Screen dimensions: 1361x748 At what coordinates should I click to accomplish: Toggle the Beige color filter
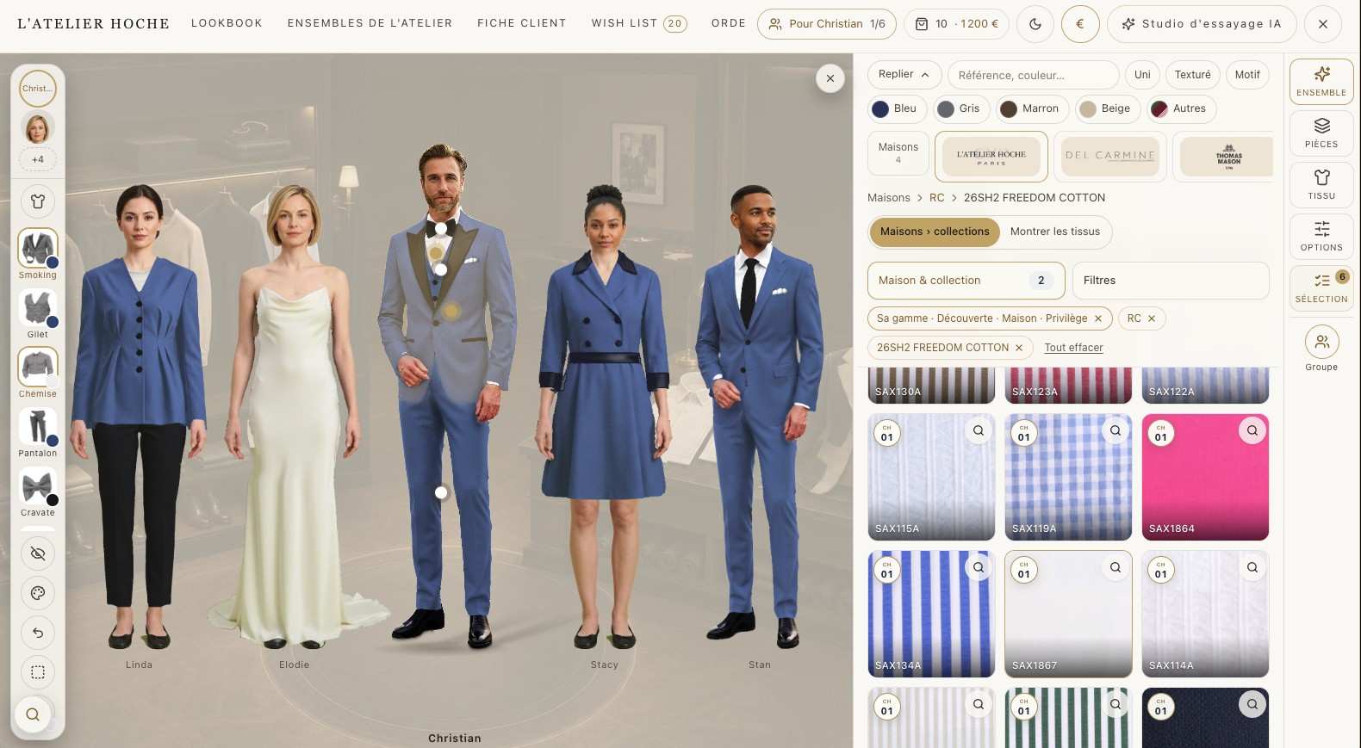[x=1108, y=108]
